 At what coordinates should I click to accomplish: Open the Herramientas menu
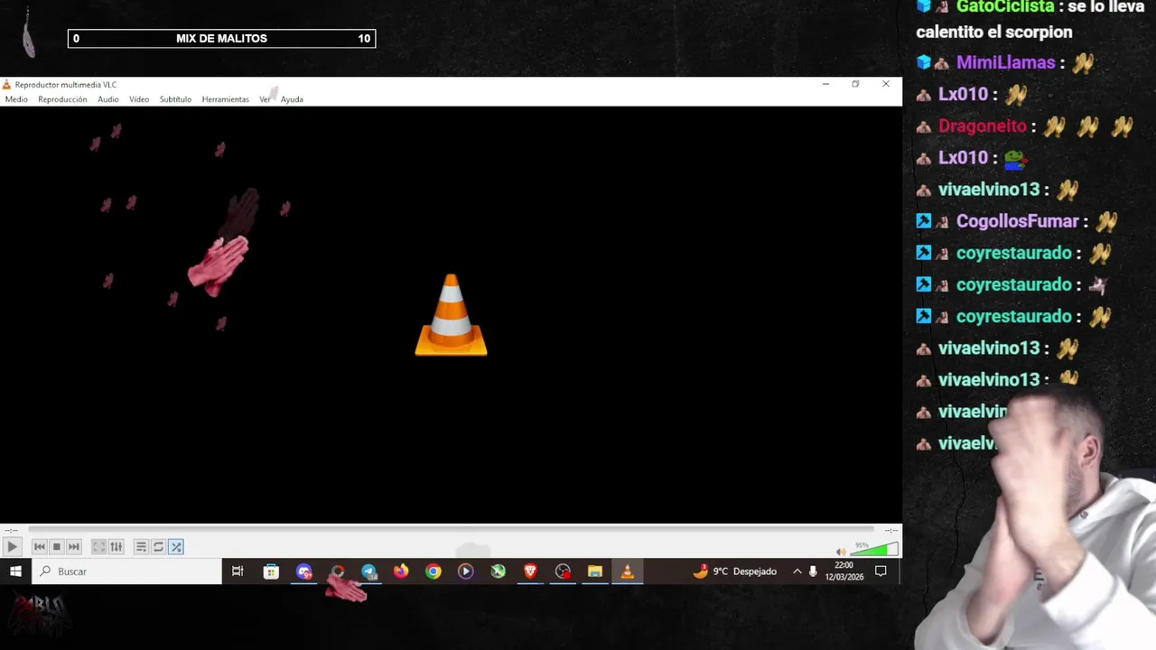(225, 99)
